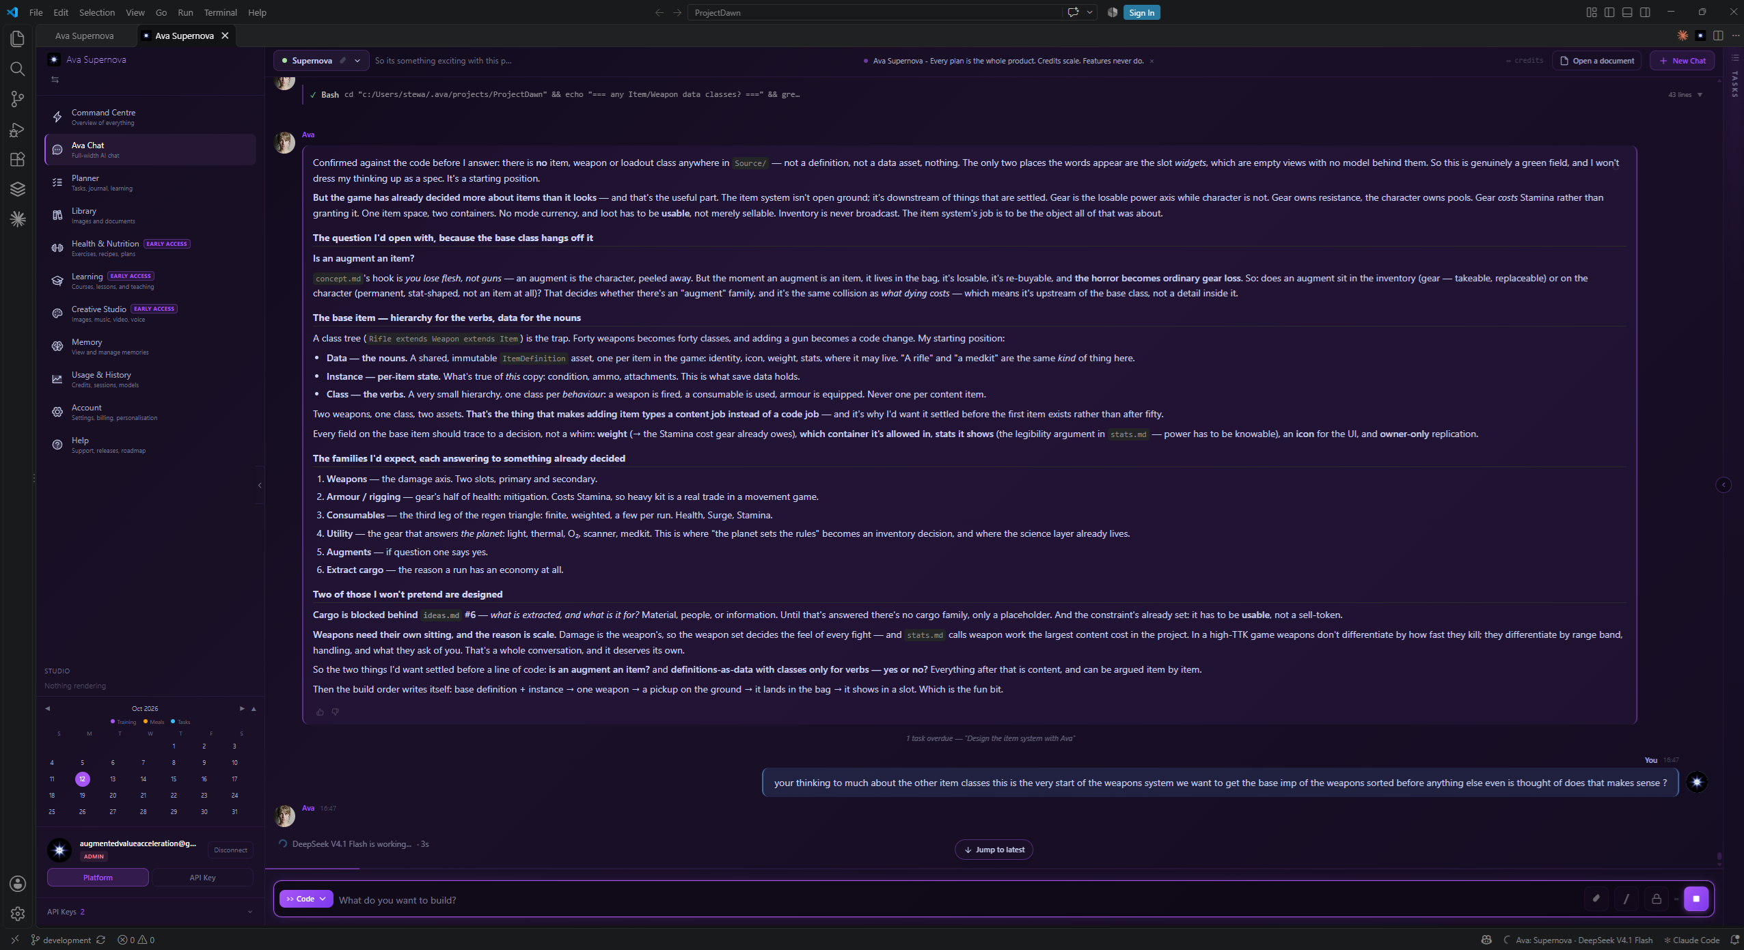1744x950 pixels.
Task: Open the Supernova model dropdown chevron
Action: point(357,61)
